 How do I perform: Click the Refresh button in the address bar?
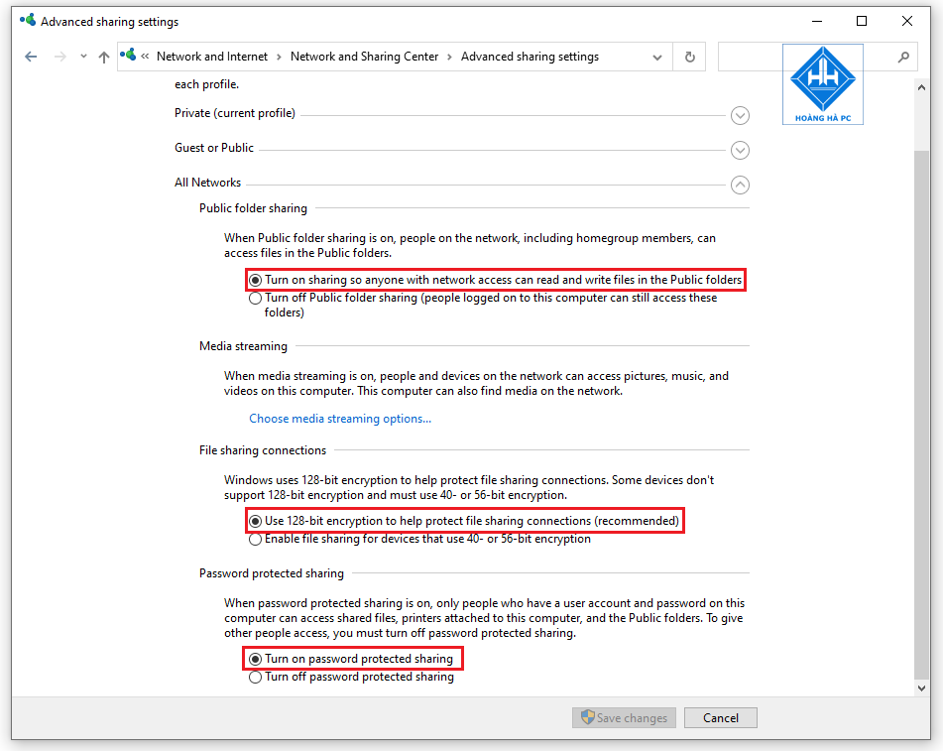[689, 57]
